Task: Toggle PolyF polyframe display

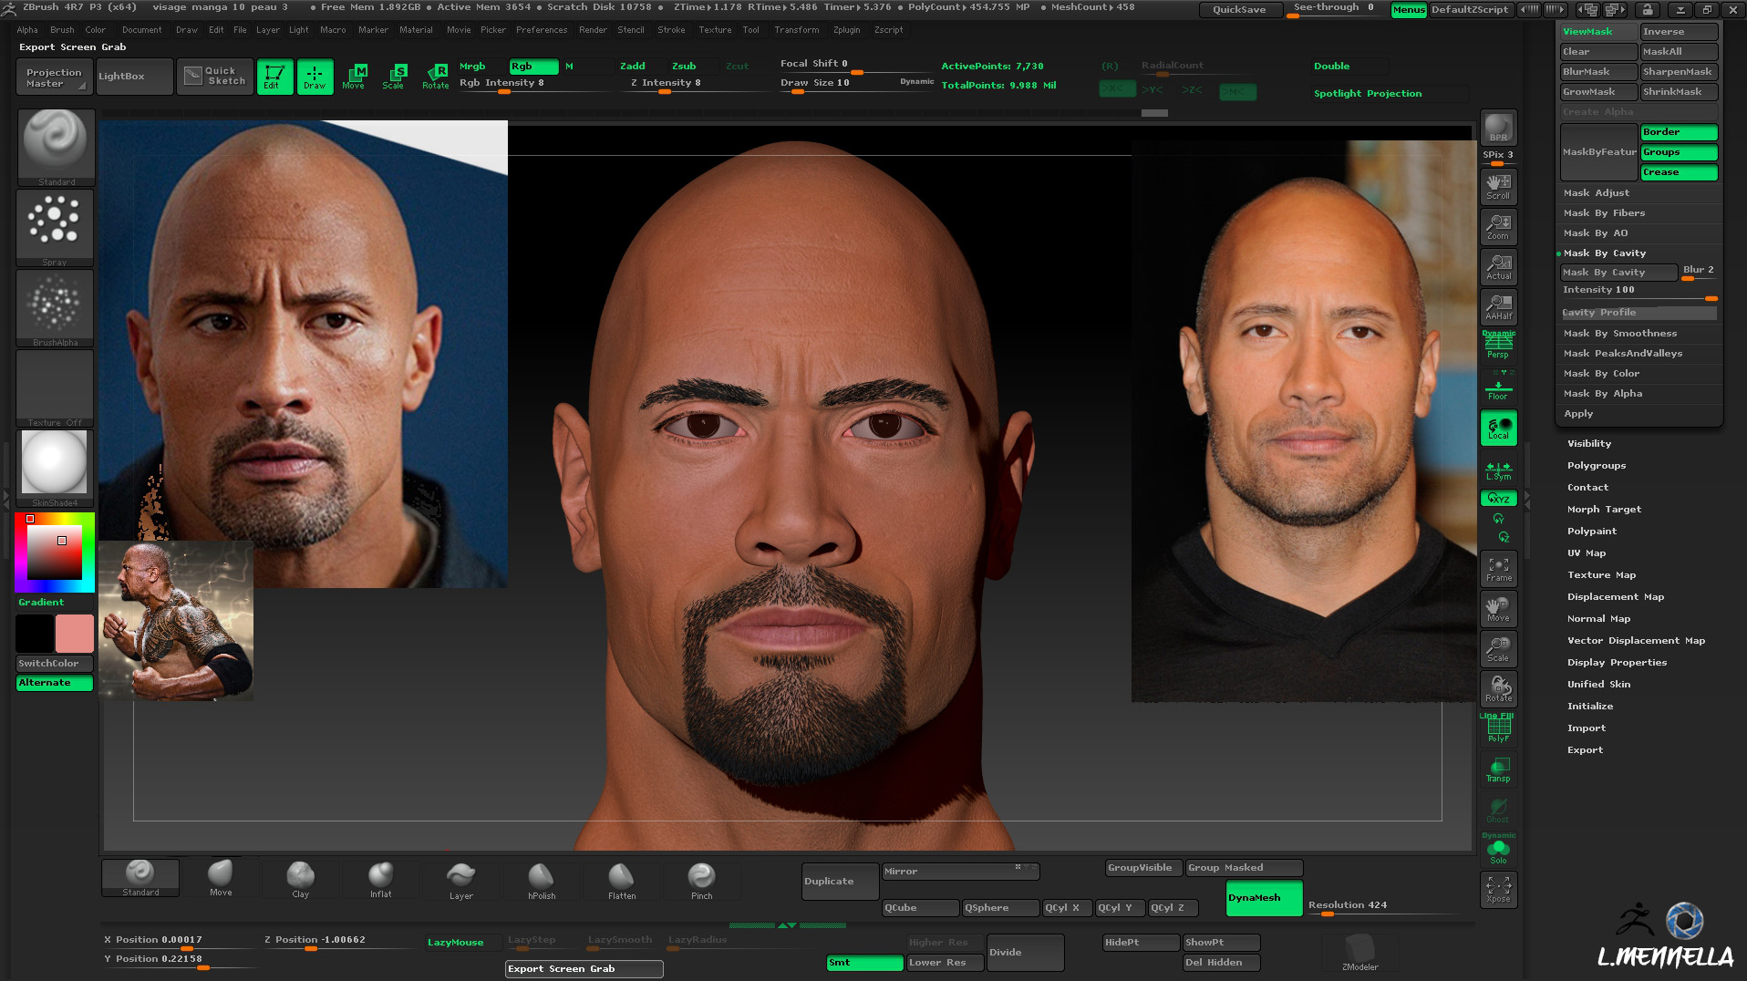Action: (1498, 729)
